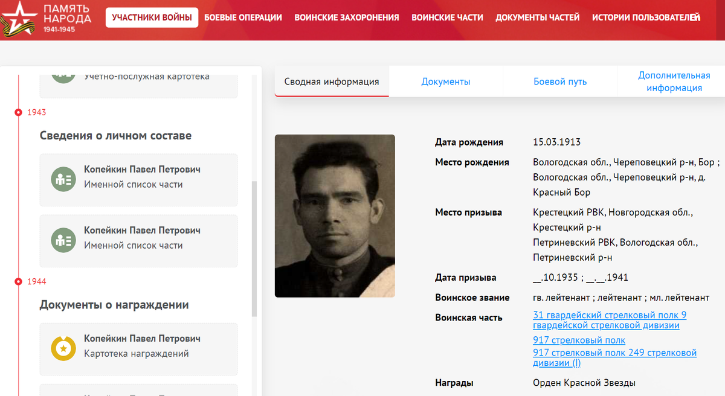Click the soldier portrait photo
The width and height of the screenshot is (725, 396).
(x=335, y=216)
